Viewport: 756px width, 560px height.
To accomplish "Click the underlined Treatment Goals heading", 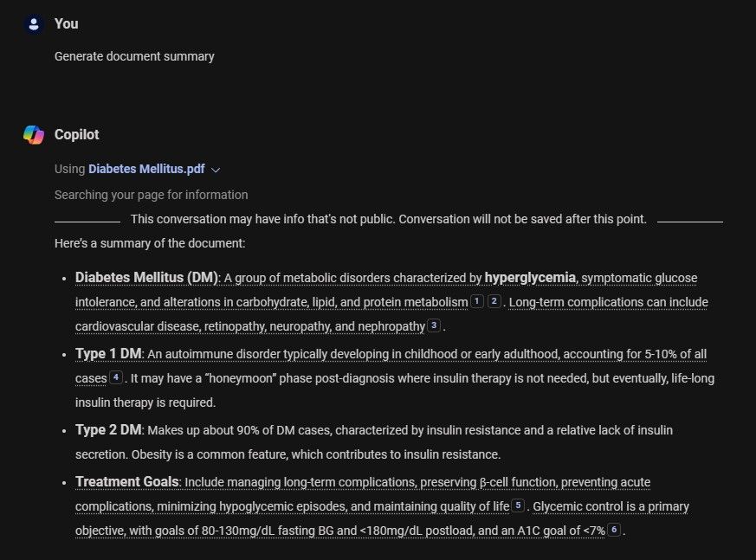I will pyautogui.click(x=126, y=481).
